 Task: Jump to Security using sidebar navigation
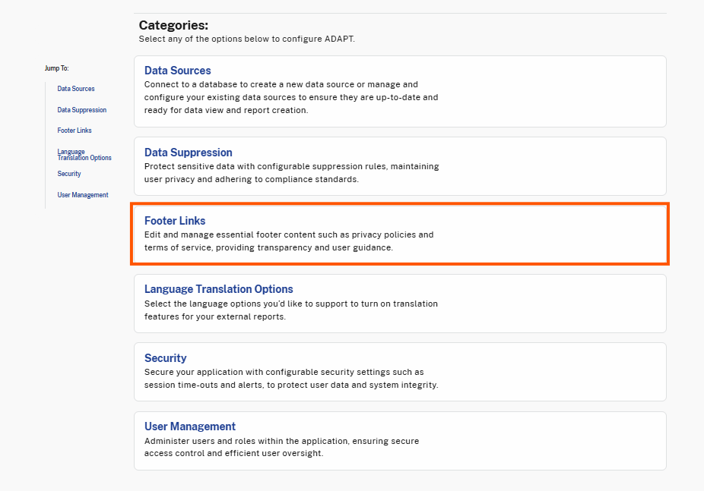68,173
